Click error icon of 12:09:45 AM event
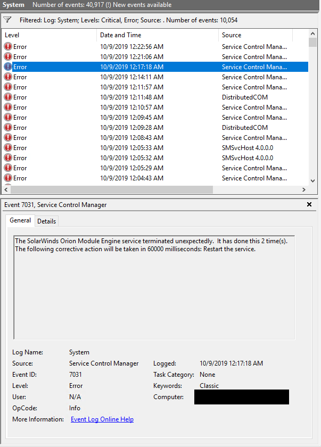 (x=7, y=118)
